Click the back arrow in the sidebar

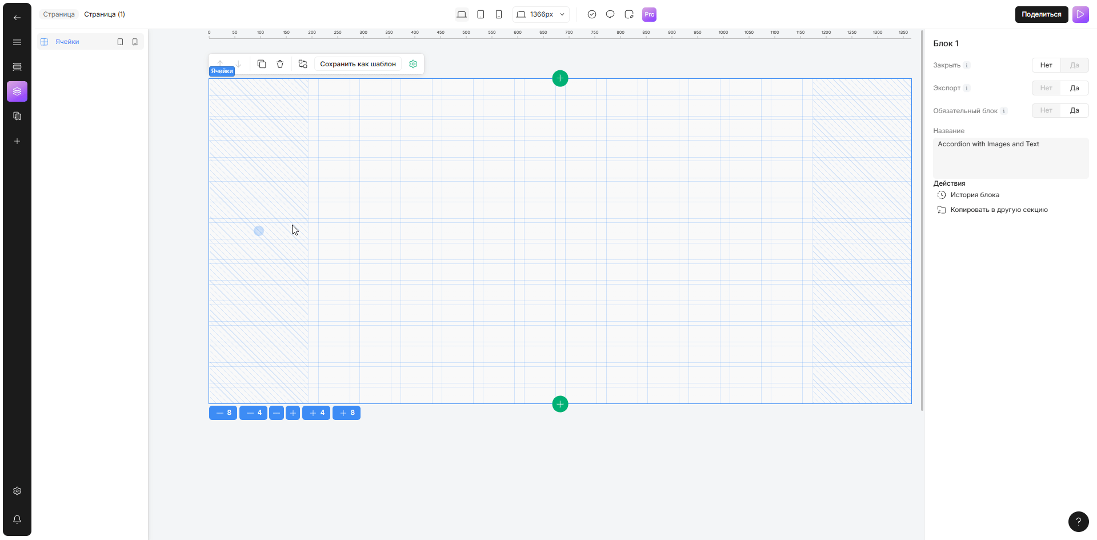click(17, 18)
